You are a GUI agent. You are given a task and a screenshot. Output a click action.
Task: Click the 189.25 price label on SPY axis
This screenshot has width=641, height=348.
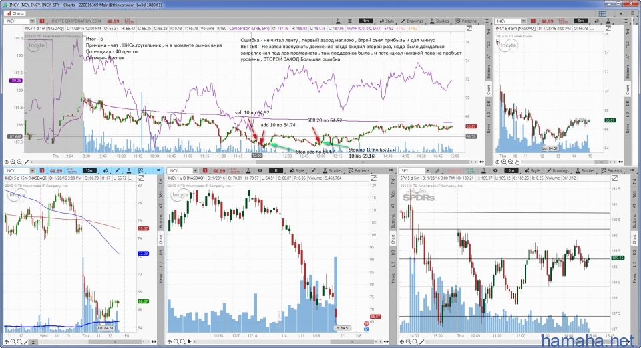(x=617, y=258)
